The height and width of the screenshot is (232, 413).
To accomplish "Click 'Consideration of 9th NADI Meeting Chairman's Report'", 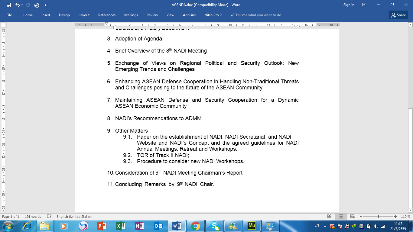I will click(x=179, y=173).
